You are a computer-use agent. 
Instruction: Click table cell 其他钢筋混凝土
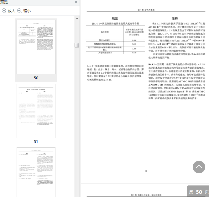[105, 52]
